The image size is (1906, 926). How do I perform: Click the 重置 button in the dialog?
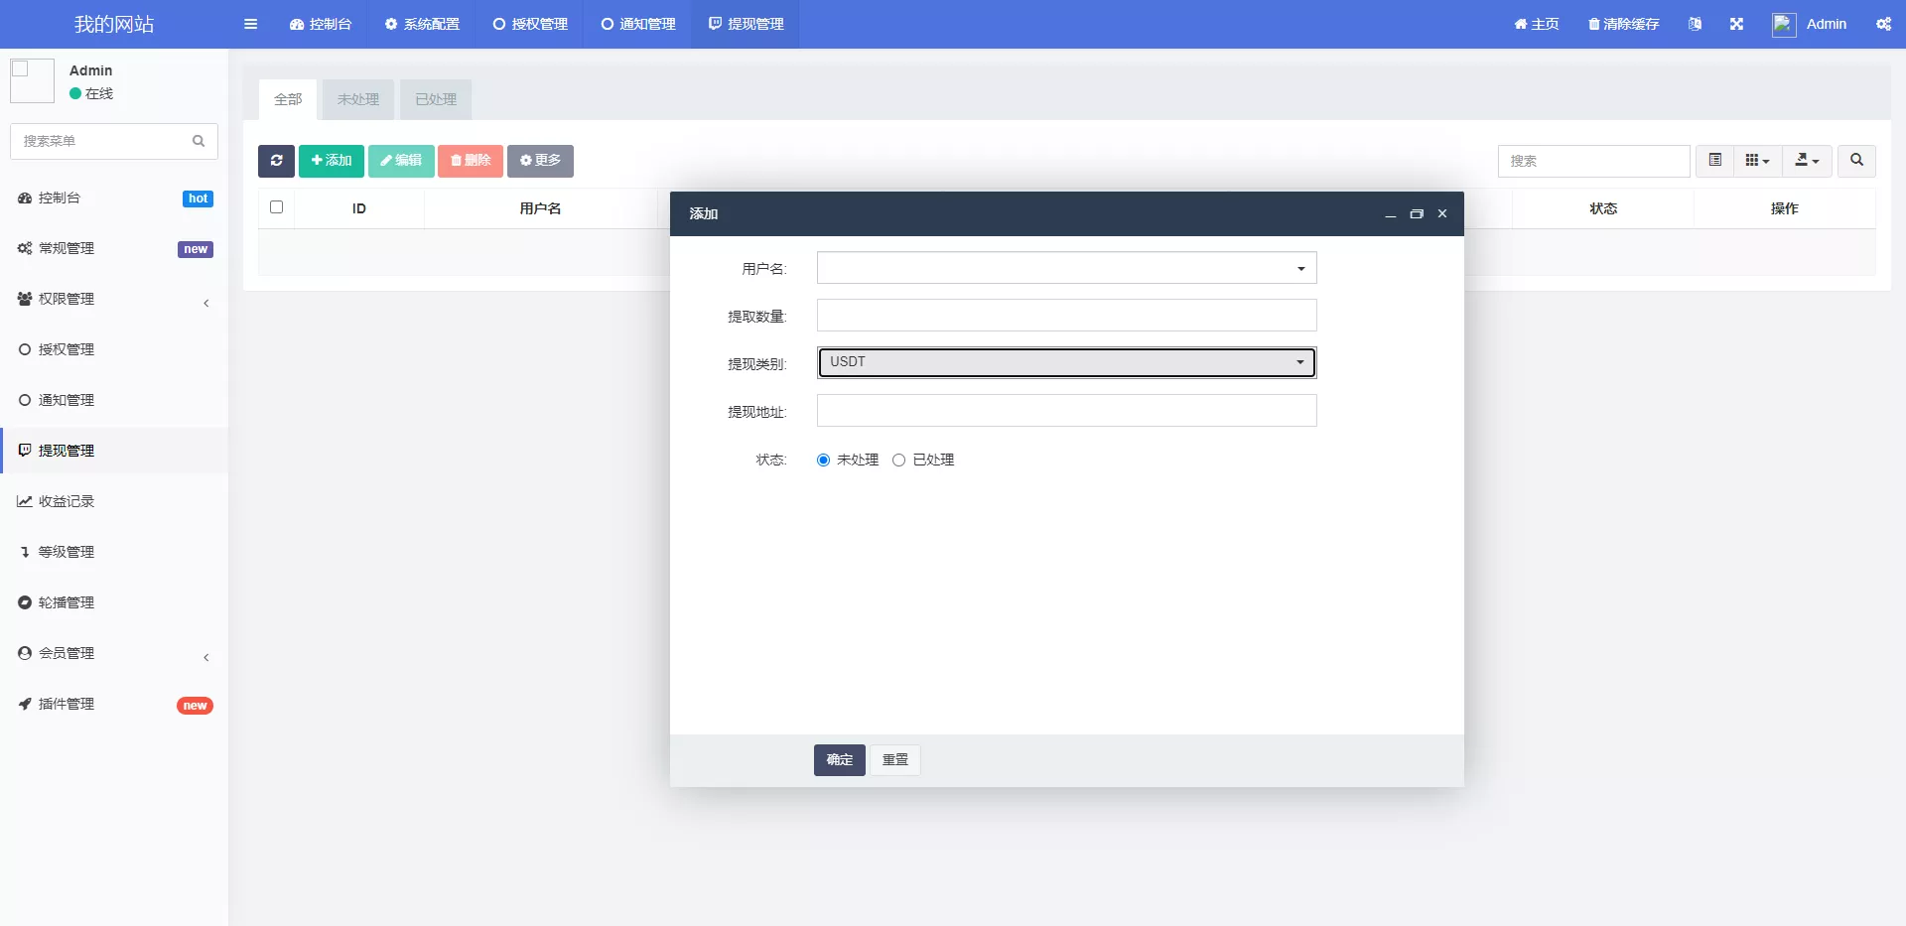pos(895,759)
